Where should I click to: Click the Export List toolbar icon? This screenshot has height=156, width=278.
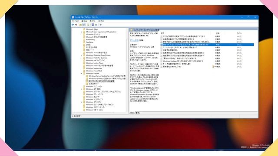coord(88,25)
